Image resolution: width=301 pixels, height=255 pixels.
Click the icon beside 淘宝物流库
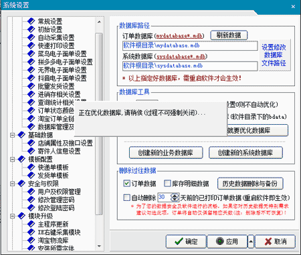click(31, 240)
